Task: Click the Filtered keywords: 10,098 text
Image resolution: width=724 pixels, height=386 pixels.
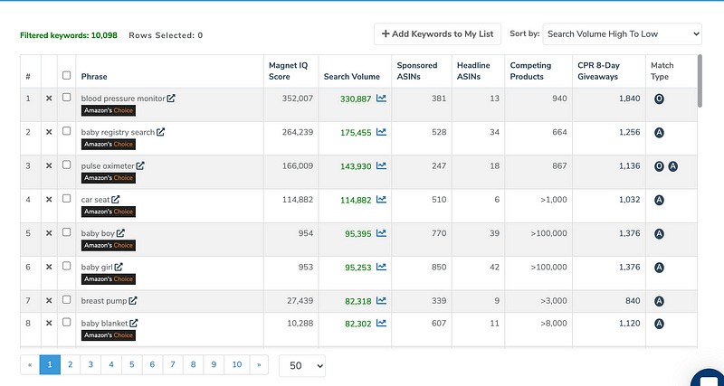Action: click(x=69, y=35)
